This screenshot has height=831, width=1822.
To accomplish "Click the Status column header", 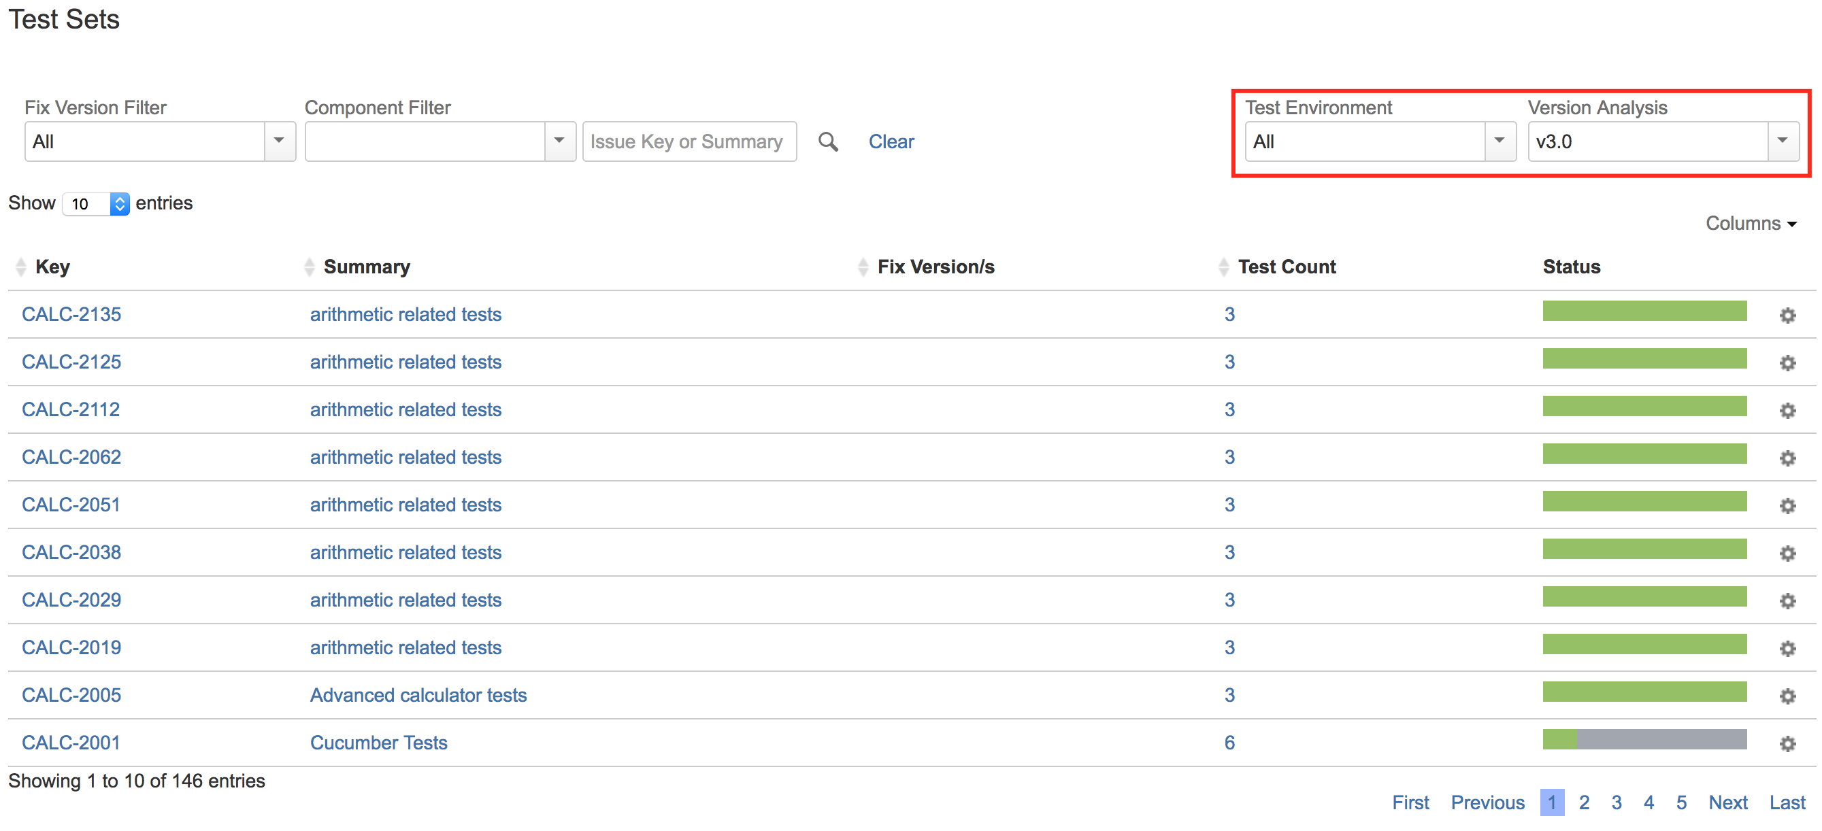I will tap(1571, 267).
